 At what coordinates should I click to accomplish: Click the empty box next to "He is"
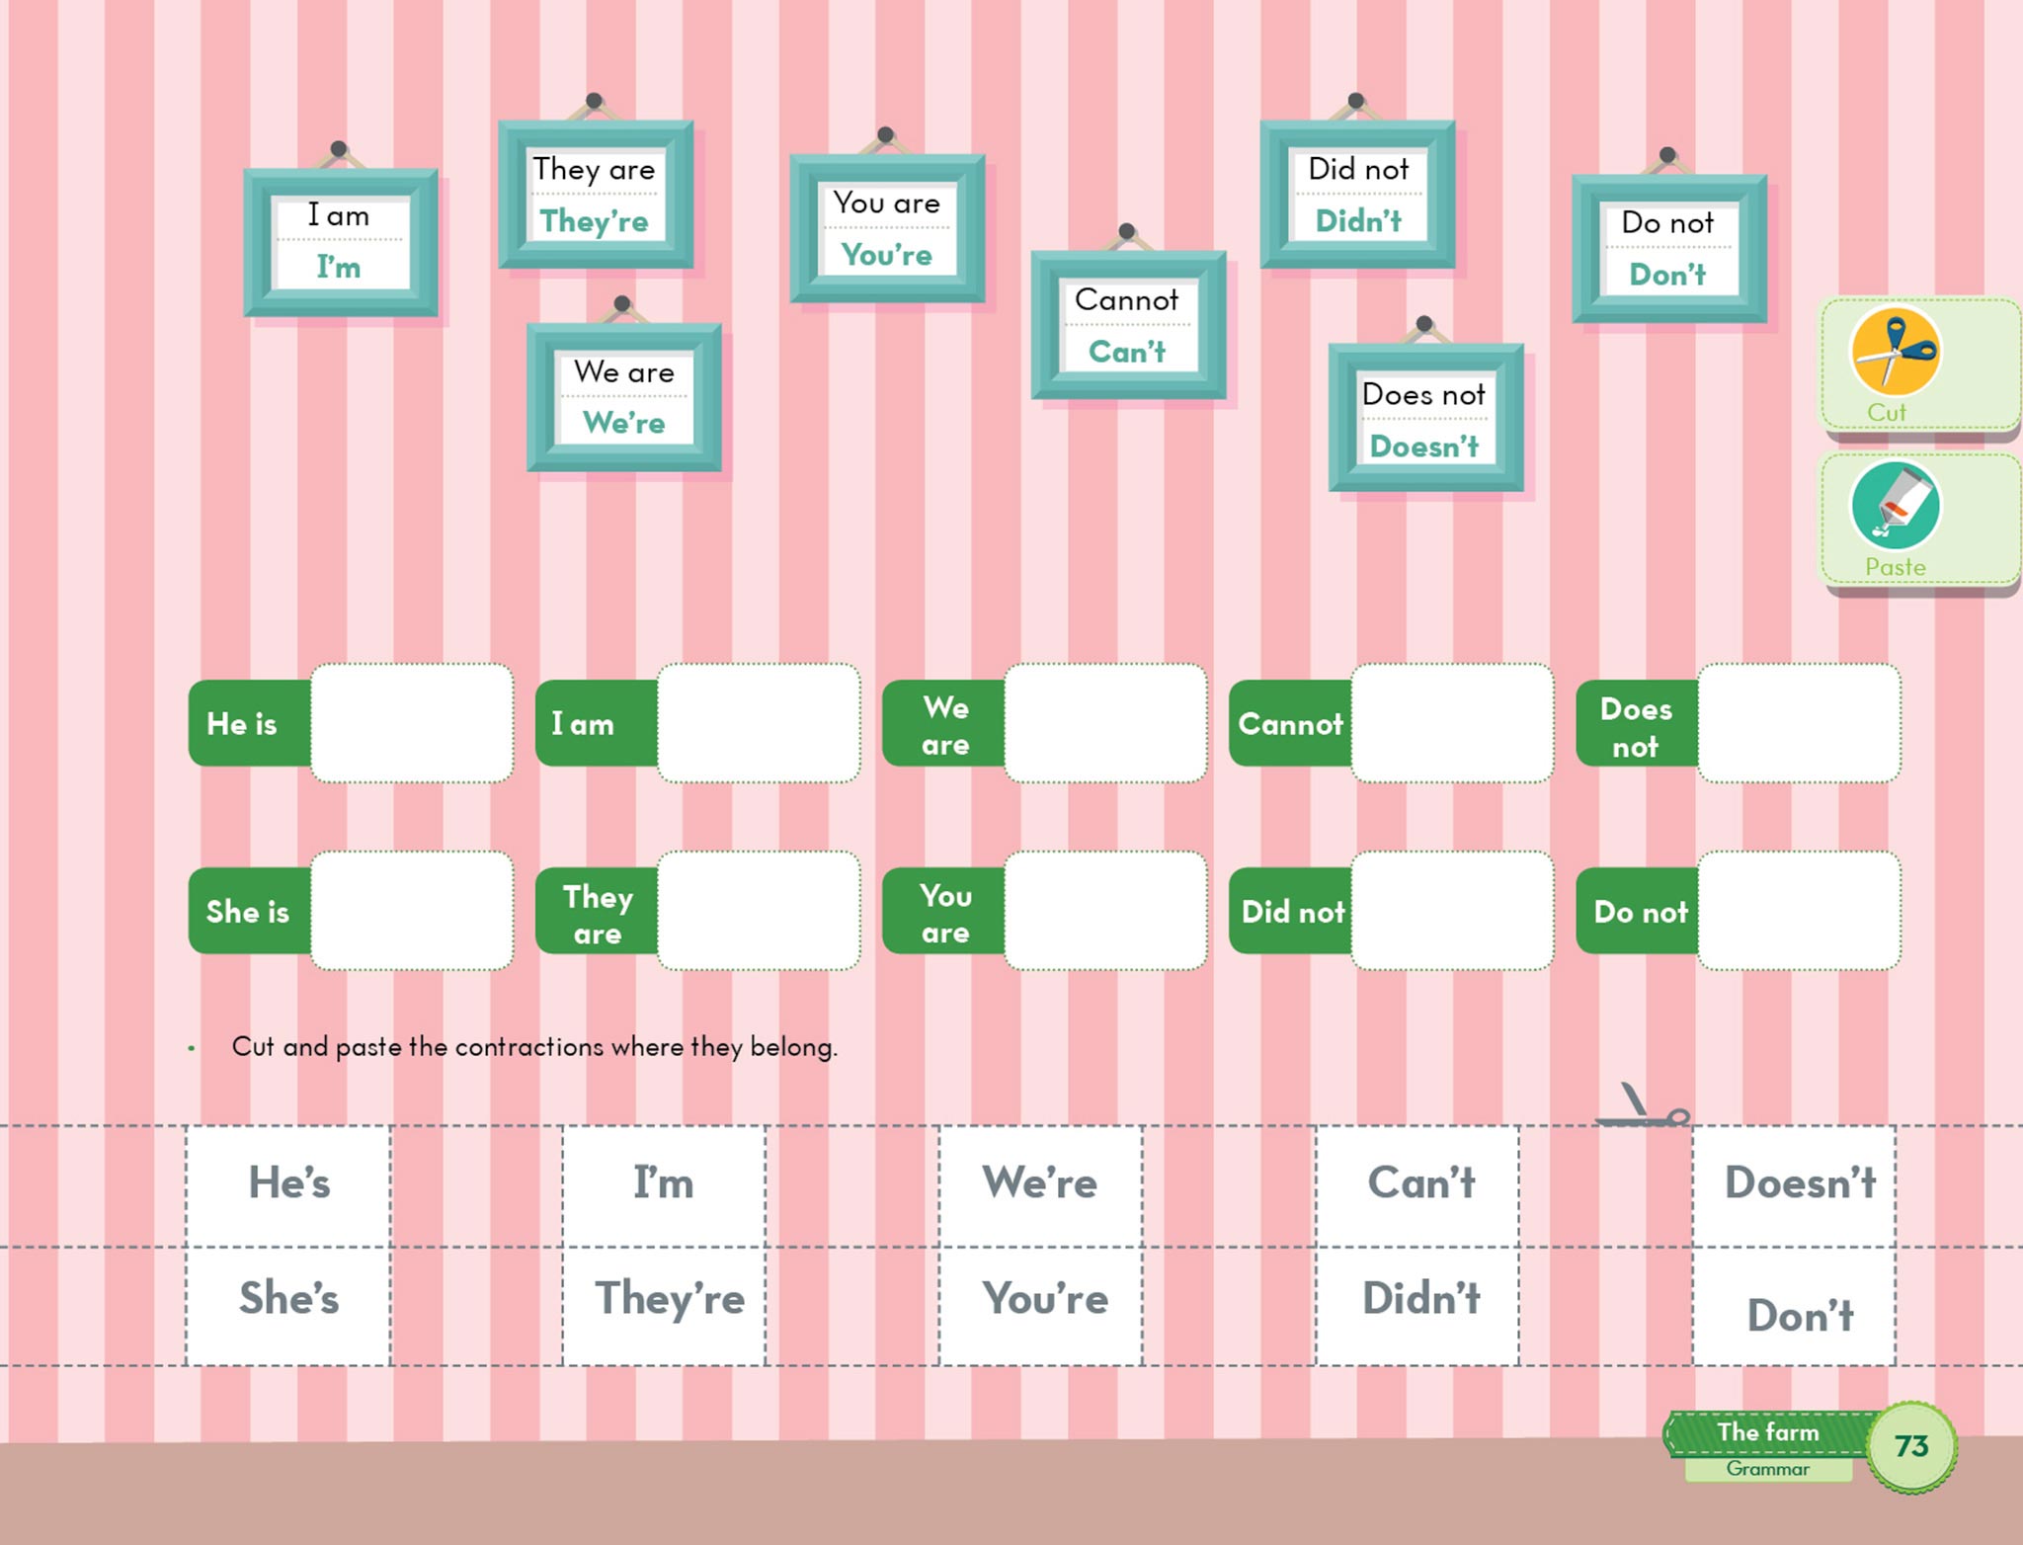click(x=412, y=723)
